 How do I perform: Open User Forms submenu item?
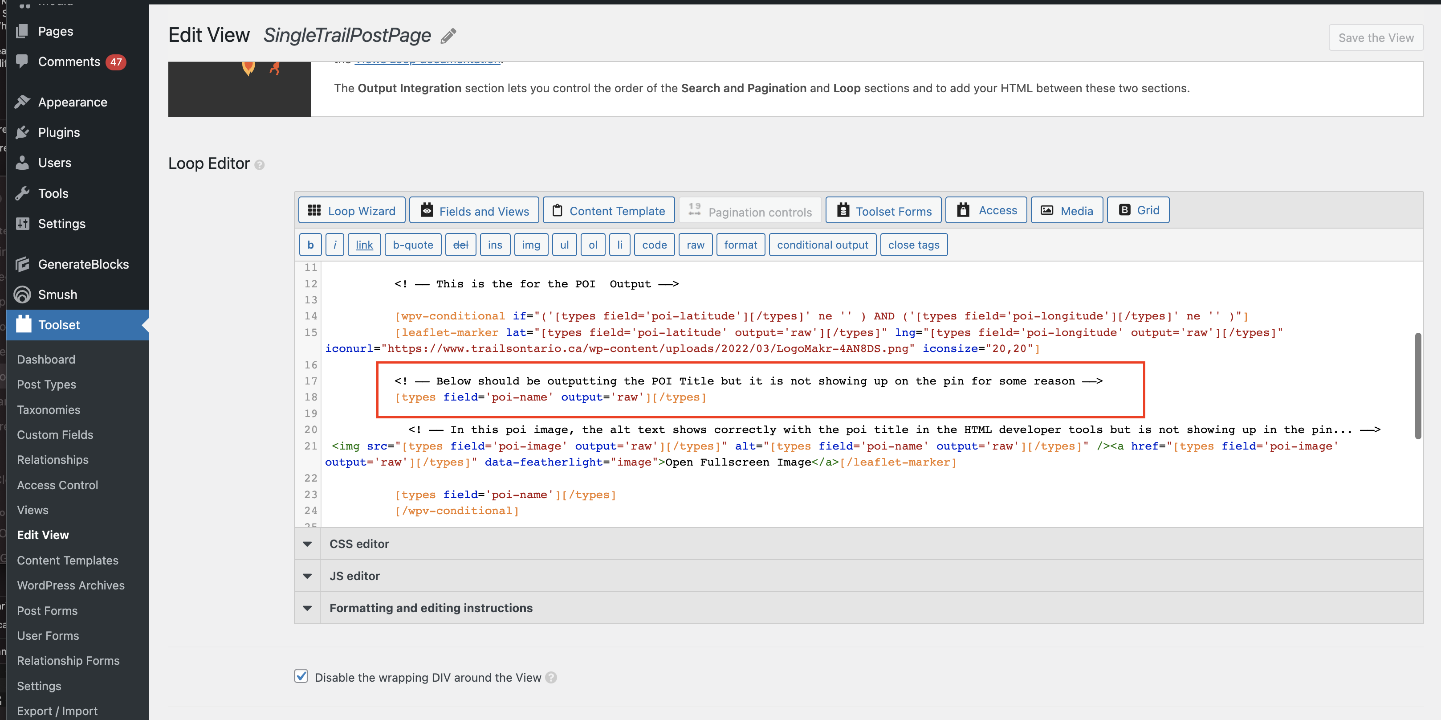[x=48, y=635]
